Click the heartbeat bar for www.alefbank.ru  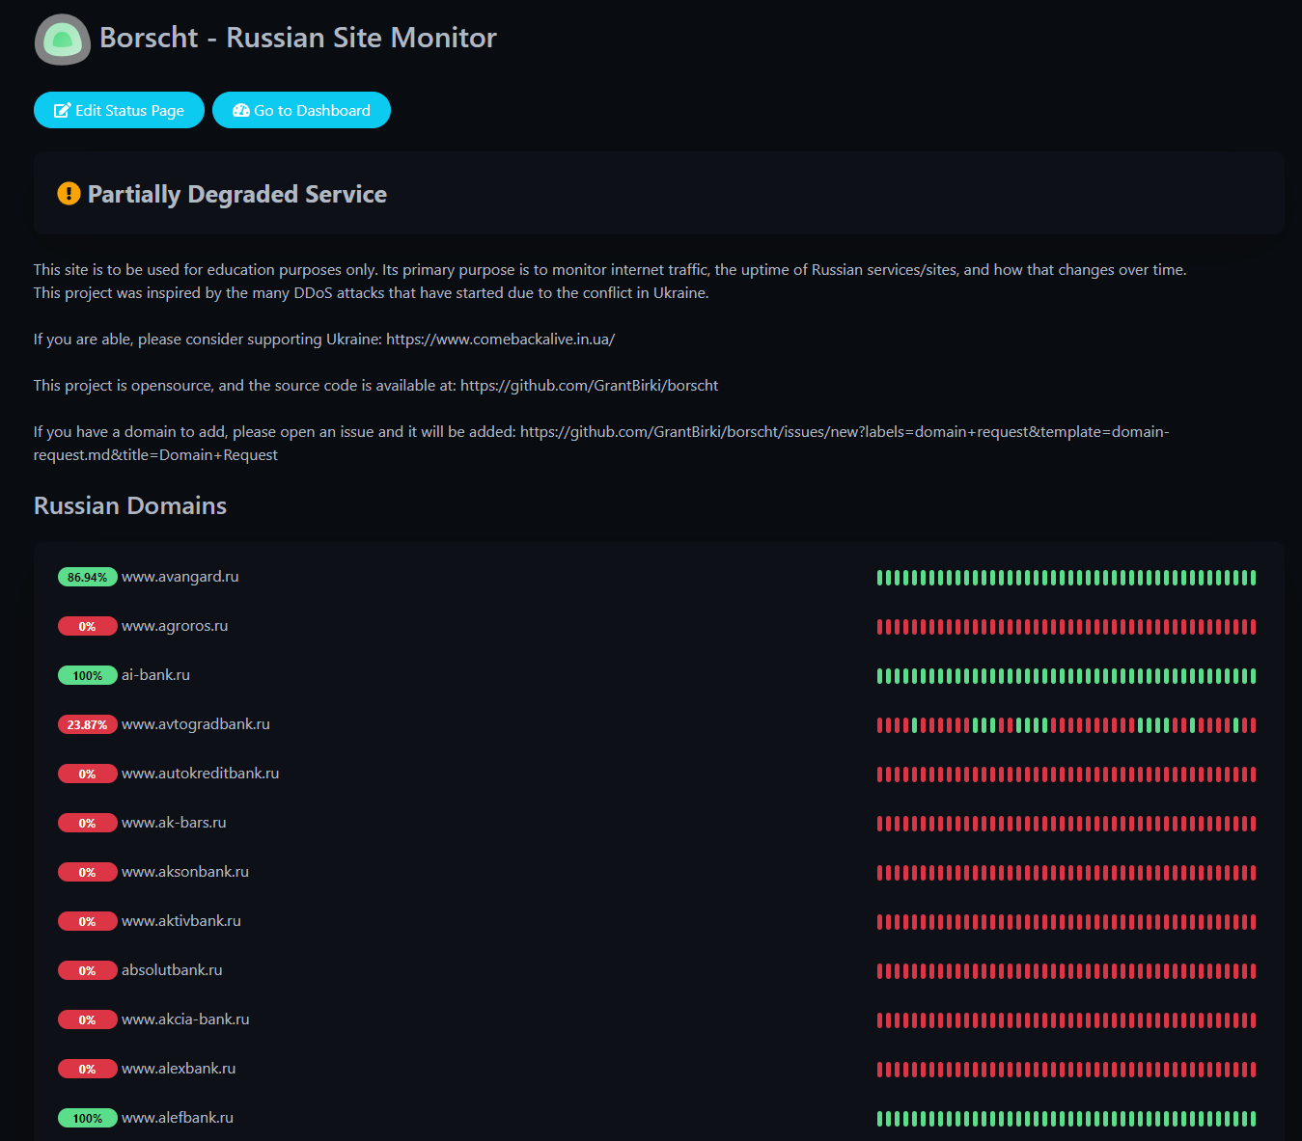point(1067,1119)
